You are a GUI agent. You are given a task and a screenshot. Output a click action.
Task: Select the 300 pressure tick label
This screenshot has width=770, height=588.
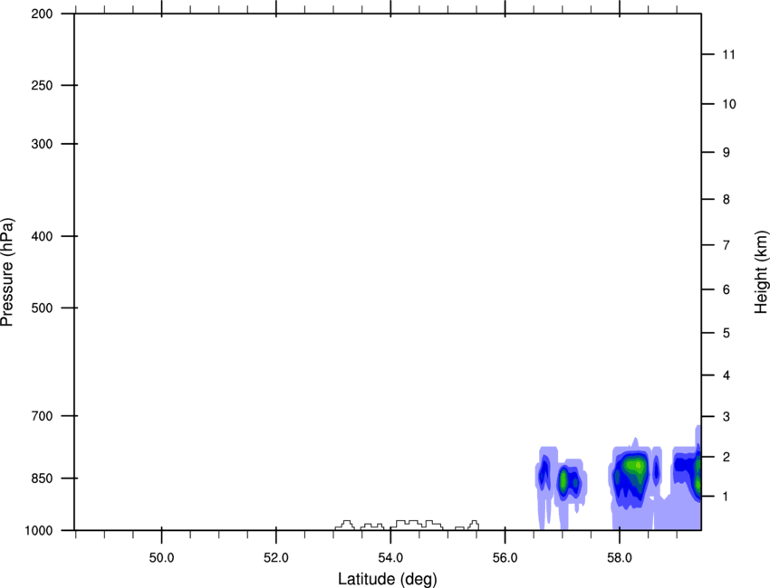click(x=42, y=144)
